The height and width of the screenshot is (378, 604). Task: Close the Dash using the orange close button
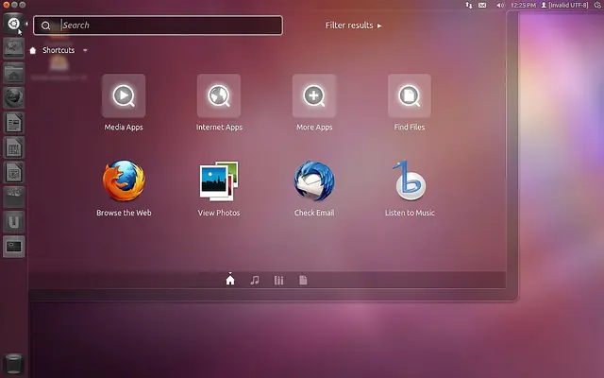6,5
